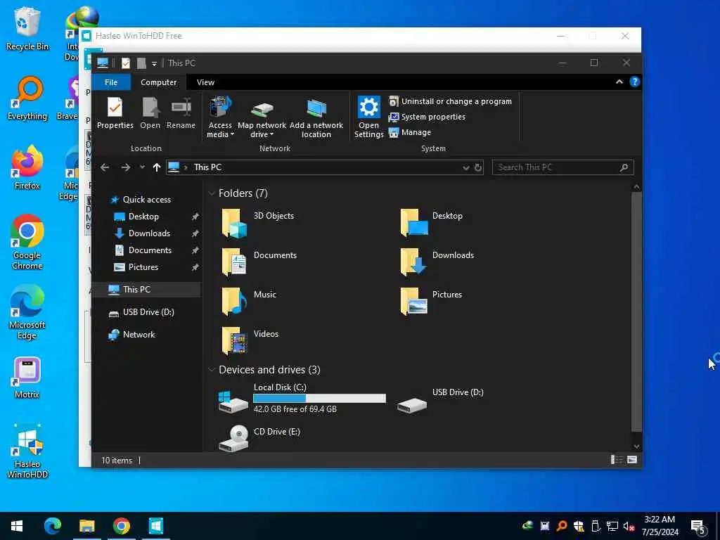Expand the address bar history dropdown
The width and height of the screenshot is (720, 540).
465,167
